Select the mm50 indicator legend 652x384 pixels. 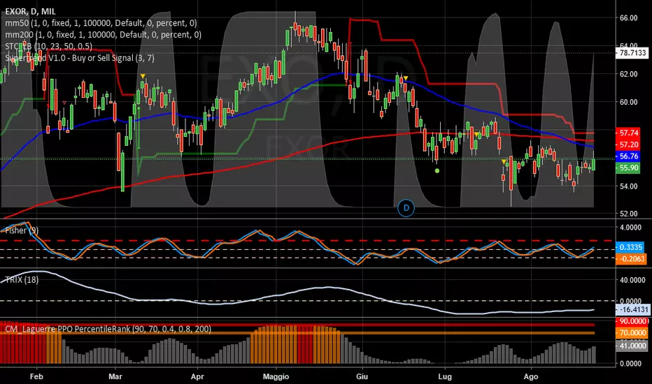(x=101, y=23)
